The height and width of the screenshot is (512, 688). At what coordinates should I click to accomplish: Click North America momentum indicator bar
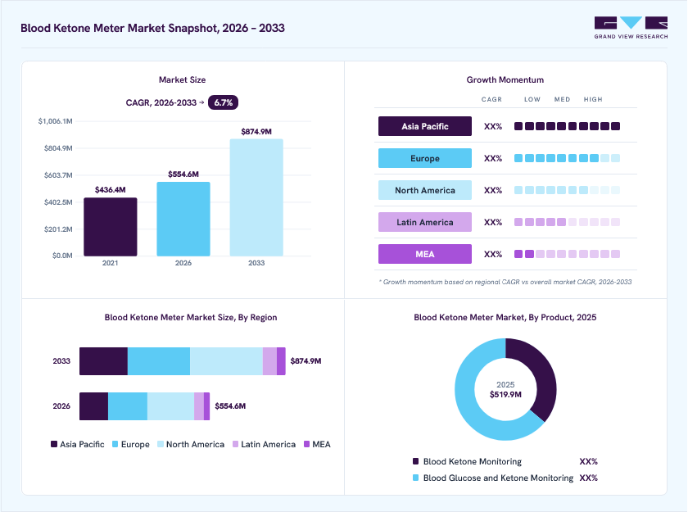click(x=567, y=190)
